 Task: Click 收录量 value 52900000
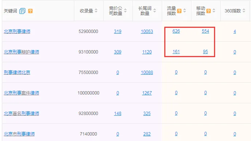point(89,31)
